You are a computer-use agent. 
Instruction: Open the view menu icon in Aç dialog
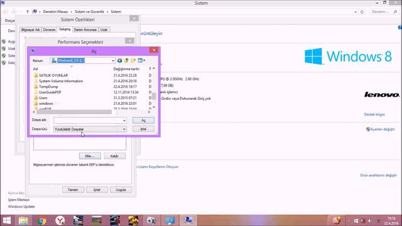(141, 61)
